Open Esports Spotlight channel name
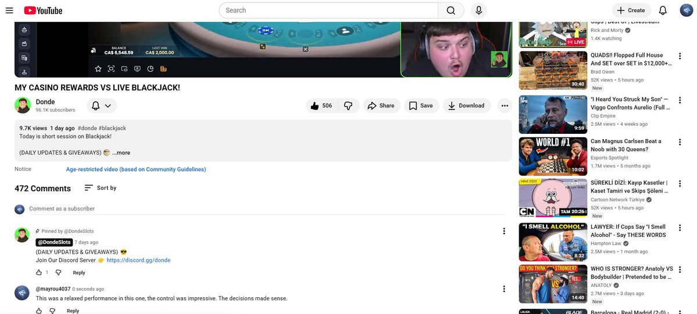697x314 pixels. pos(609,158)
